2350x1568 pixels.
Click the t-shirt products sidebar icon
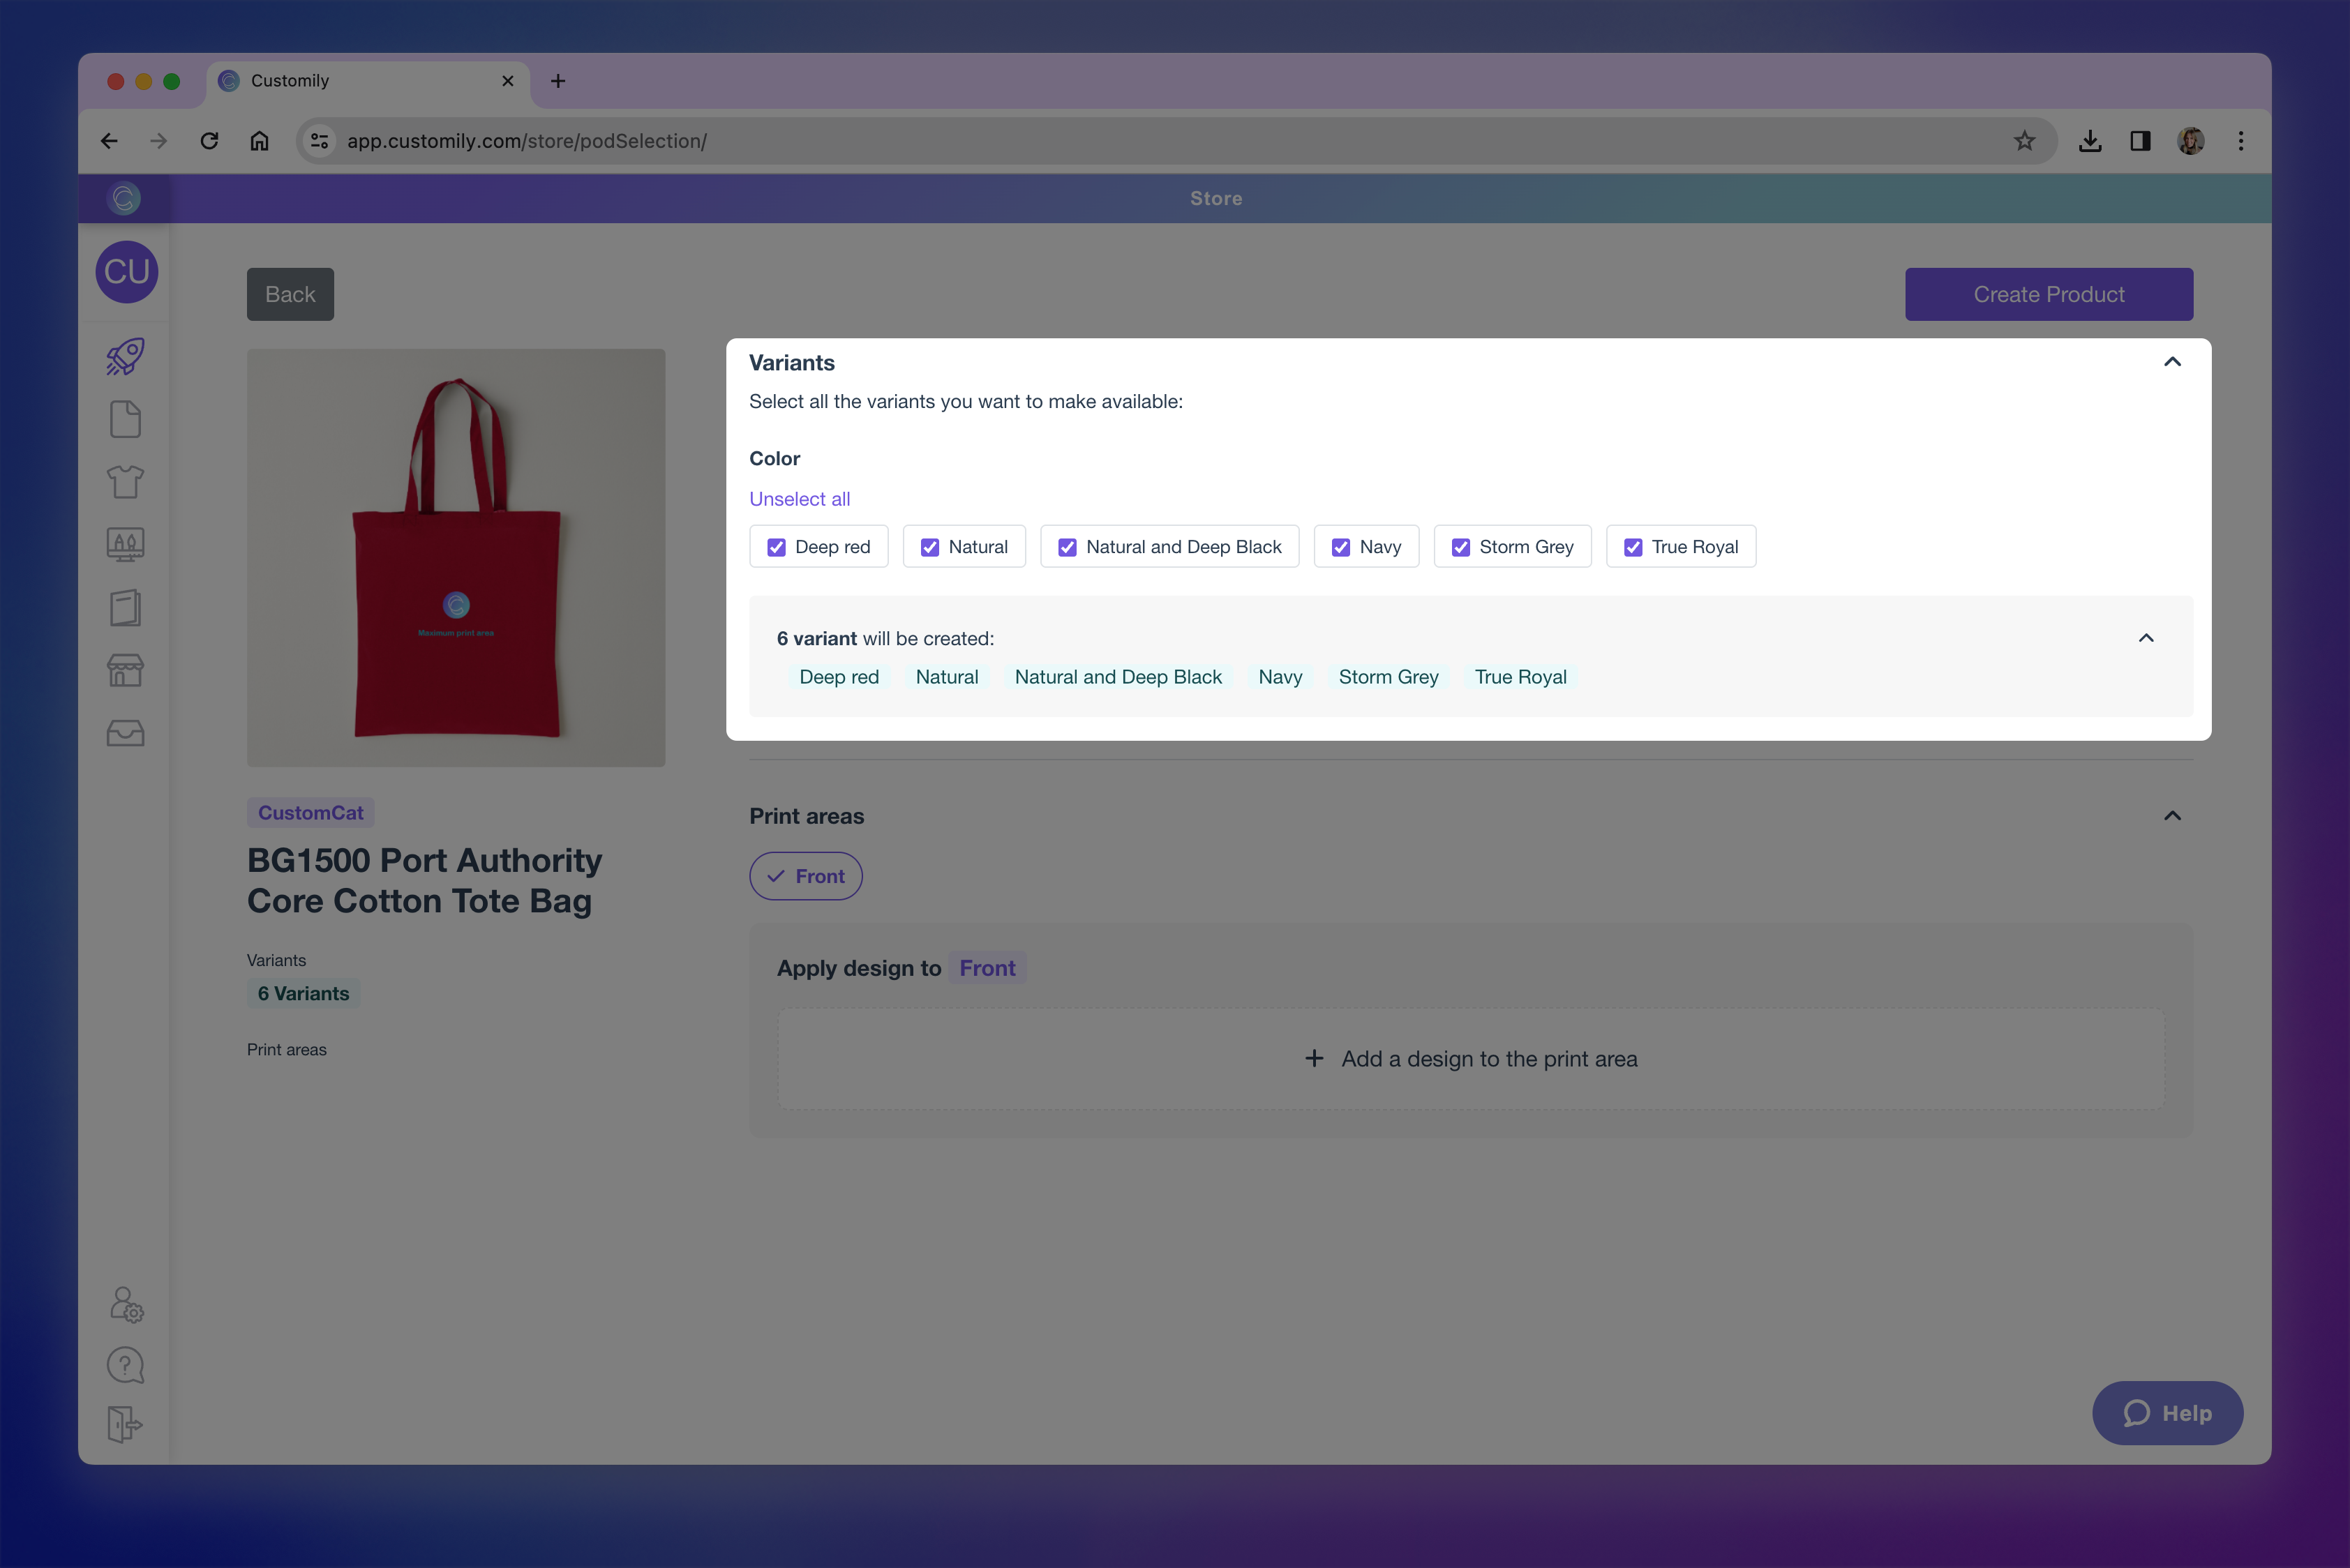(x=125, y=482)
